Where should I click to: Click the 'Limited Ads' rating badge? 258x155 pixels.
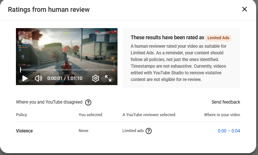tap(218, 38)
